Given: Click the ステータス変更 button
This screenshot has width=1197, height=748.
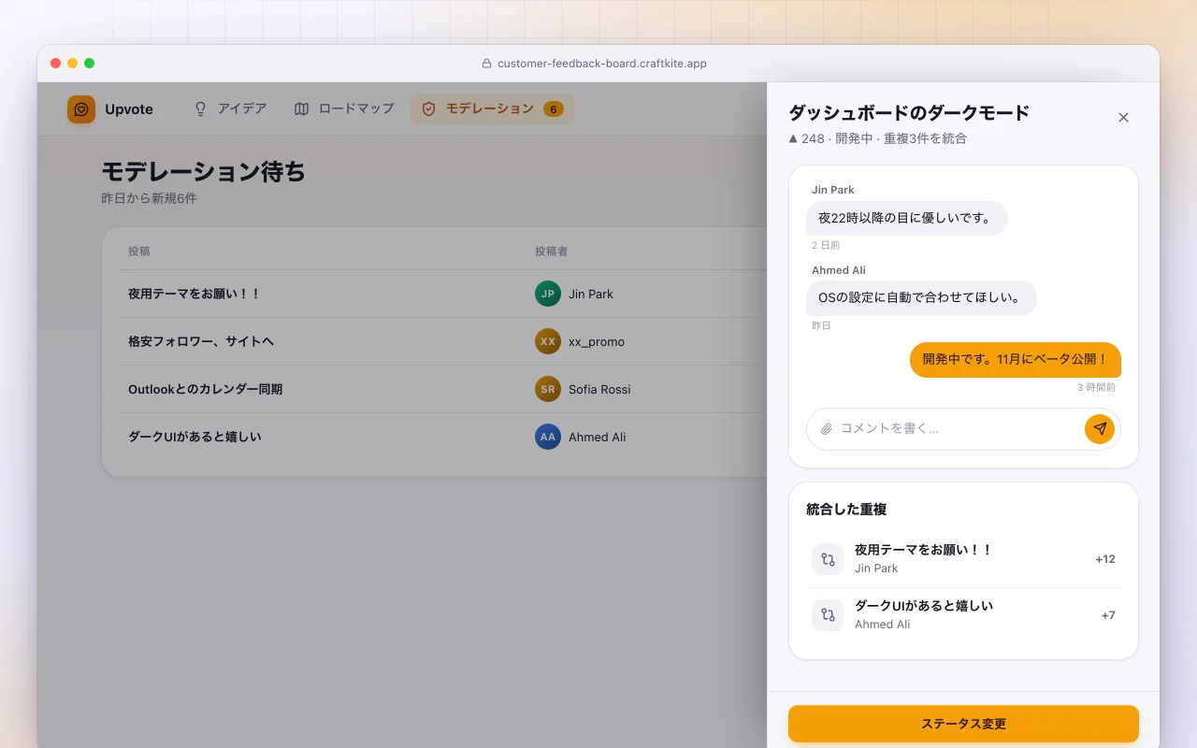Looking at the screenshot, I should click(963, 724).
